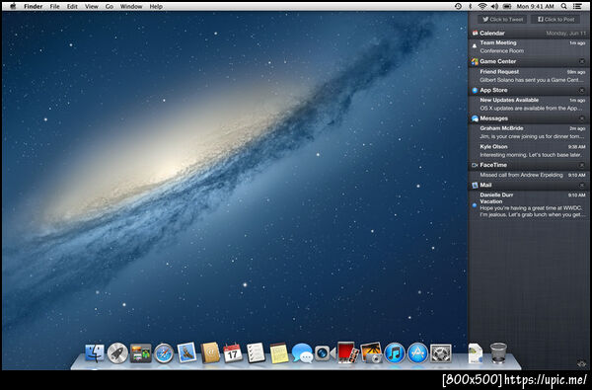
Task: Dismiss App Store notifications with X
Action: coord(582,90)
